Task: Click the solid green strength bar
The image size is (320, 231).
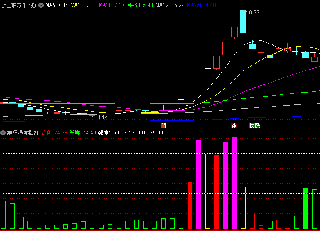Action: pyautogui.click(x=305, y=208)
